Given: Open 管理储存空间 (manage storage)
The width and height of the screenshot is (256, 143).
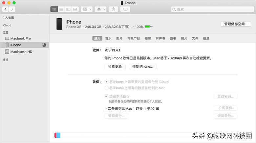Looking at the screenshot, I should pos(236,24).
